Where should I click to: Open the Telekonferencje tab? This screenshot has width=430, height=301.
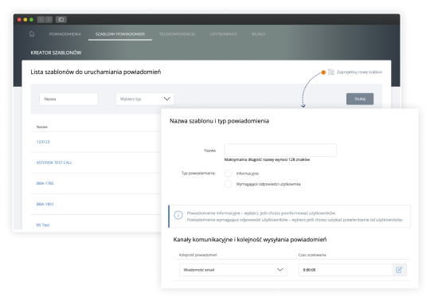(x=177, y=34)
